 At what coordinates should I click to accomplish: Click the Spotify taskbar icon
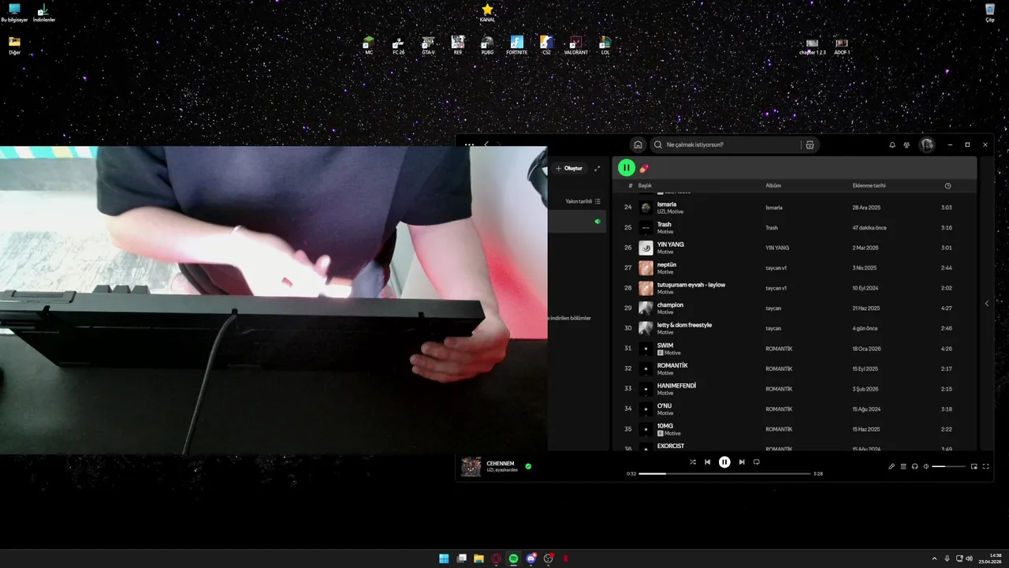[x=513, y=559]
